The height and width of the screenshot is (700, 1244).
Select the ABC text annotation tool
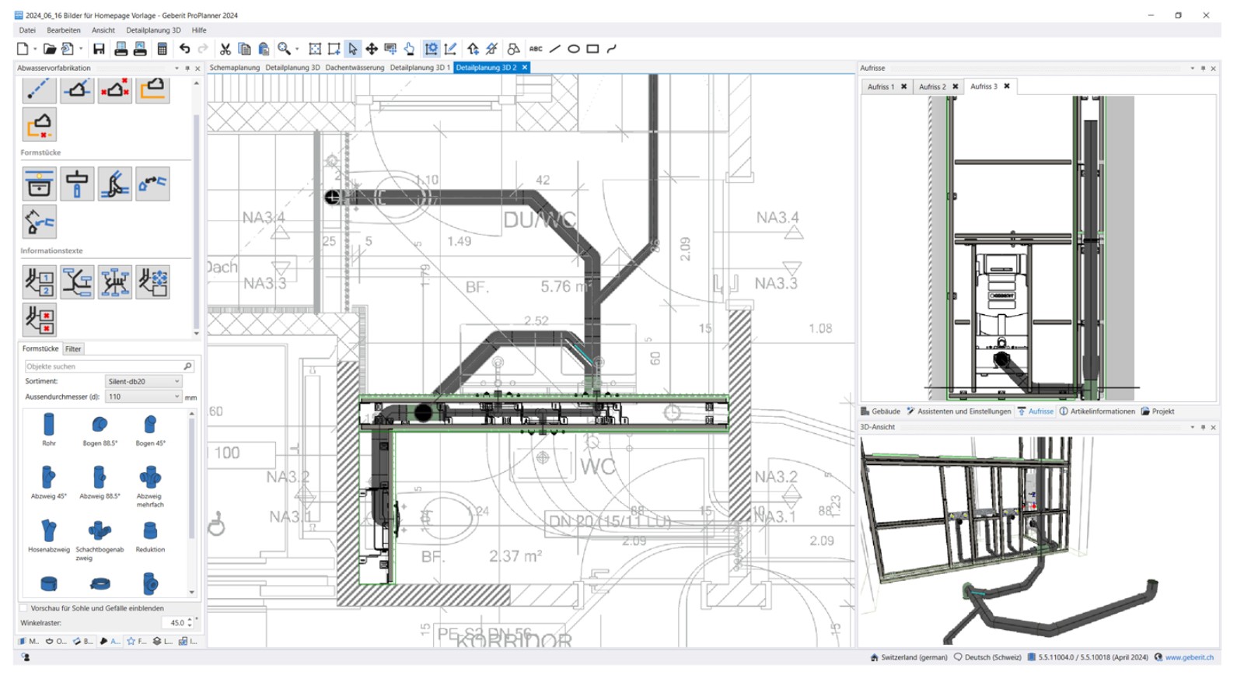point(535,47)
